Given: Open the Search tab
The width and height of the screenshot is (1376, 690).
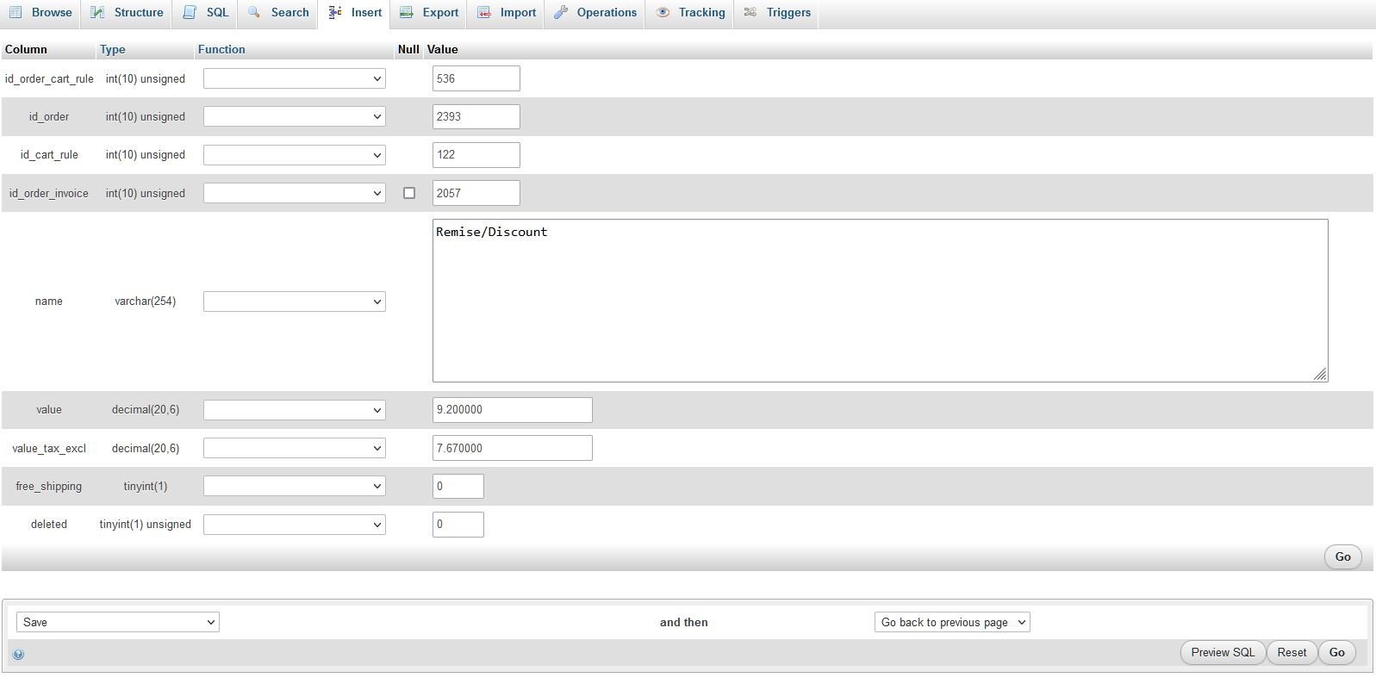Looking at the screenshot, I should pos(278,13).
